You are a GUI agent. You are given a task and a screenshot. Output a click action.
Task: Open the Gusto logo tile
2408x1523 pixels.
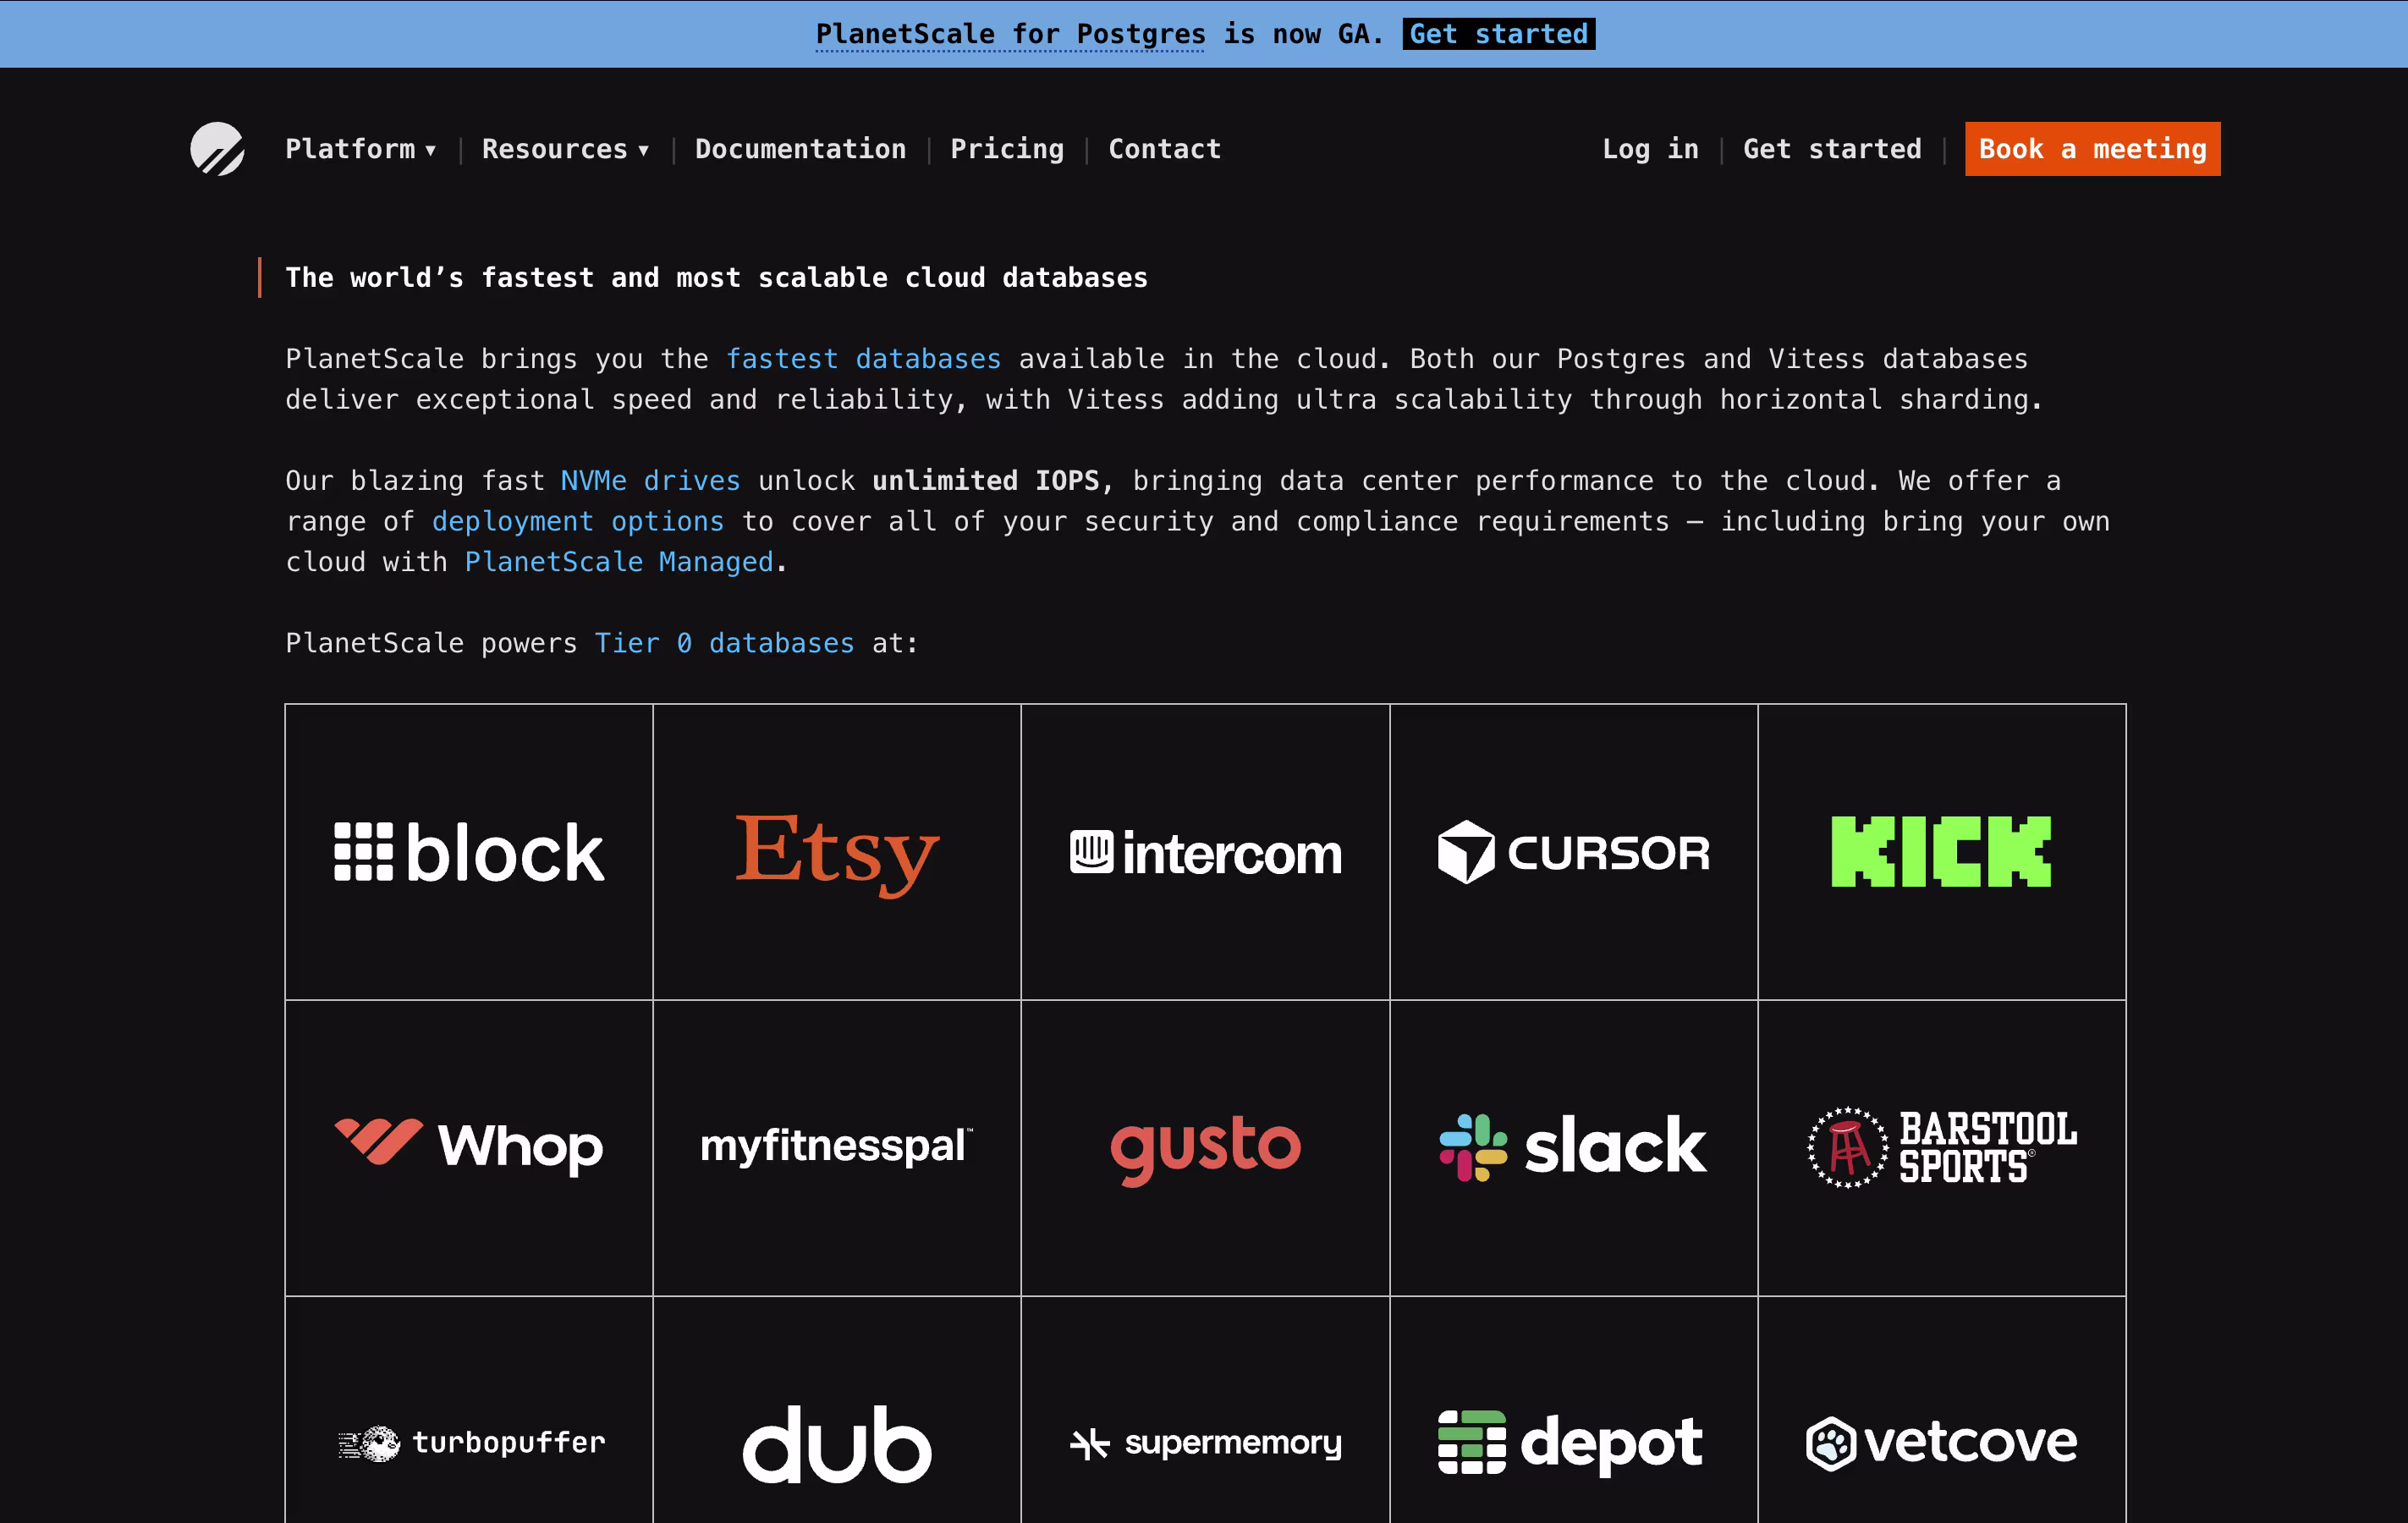pos(1205,1148)
